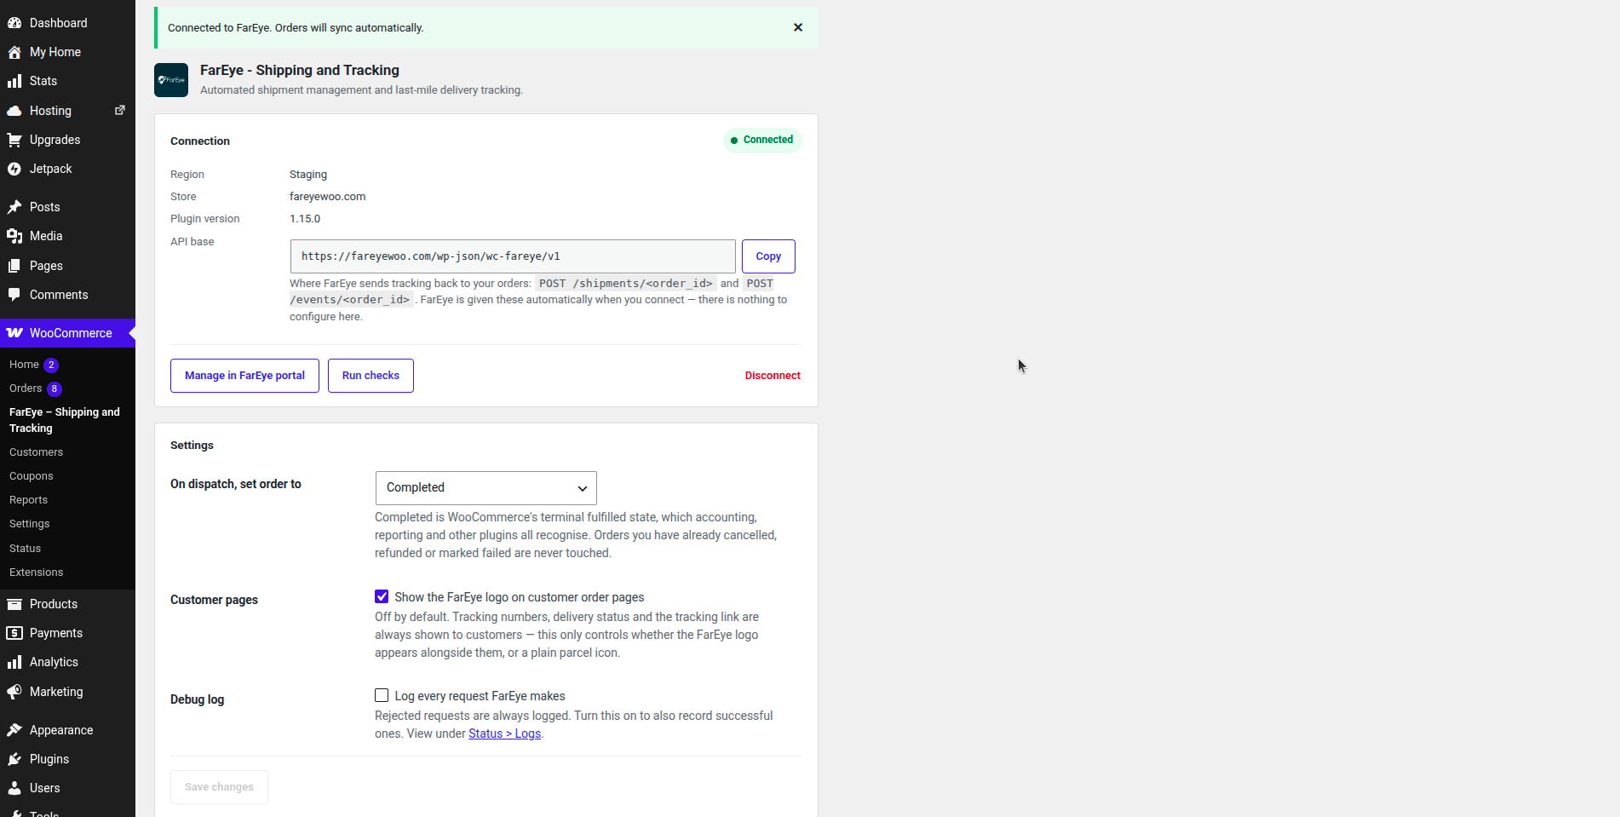
Task: Click the API base URL field
Action: pos(513,256)
